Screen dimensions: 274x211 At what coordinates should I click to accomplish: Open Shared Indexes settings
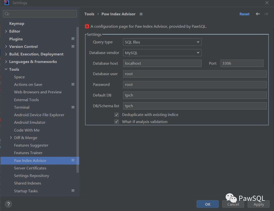[28, 183]
